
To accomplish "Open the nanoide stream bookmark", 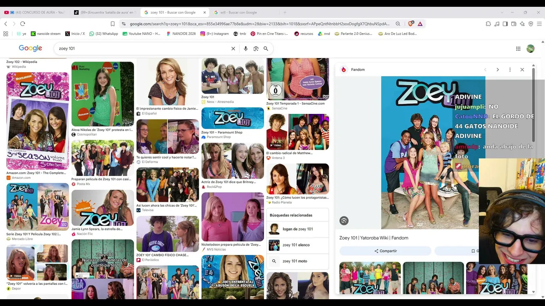I will (x=46, y=34).
